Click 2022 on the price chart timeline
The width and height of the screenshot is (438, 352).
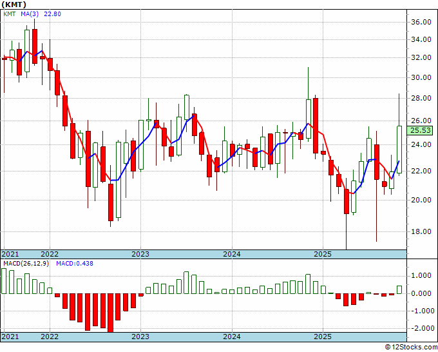50,254
